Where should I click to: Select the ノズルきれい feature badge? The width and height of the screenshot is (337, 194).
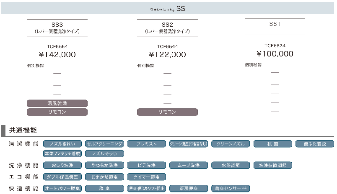(x=62, y=144)
